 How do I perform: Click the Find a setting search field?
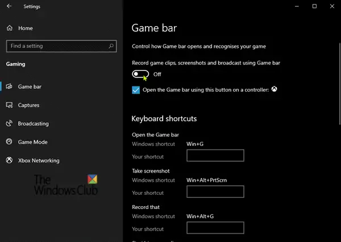tap(61, 46)
